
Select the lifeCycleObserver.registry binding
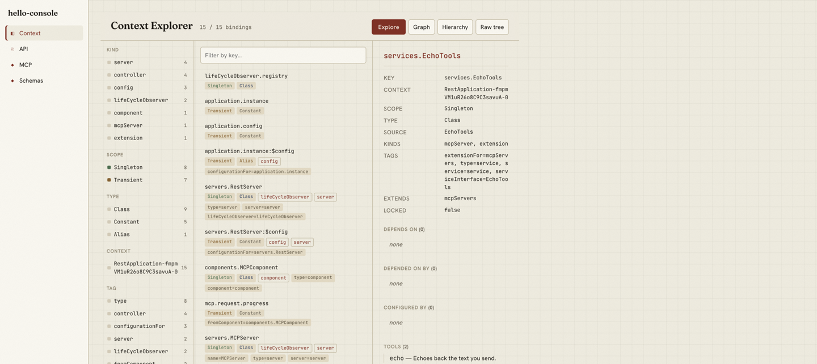point(283,81)
